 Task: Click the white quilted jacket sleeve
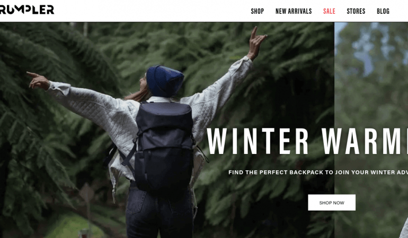pos(86,103)
